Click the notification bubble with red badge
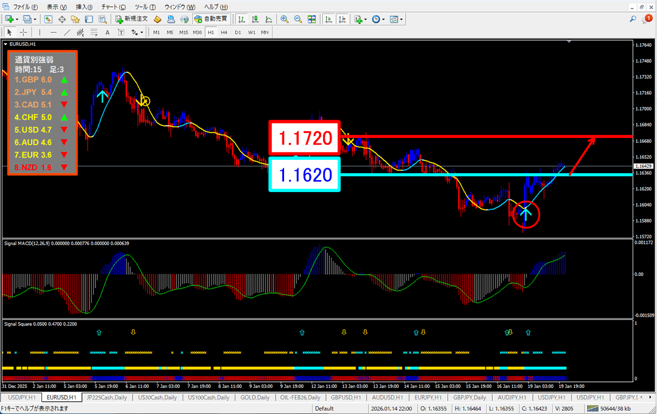Viewport: 657px width, 414px height. click(647, 19)
